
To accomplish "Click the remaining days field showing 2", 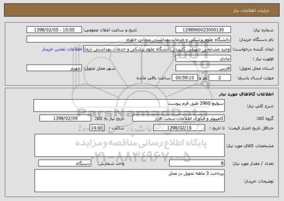I will (x=220, y=78).
